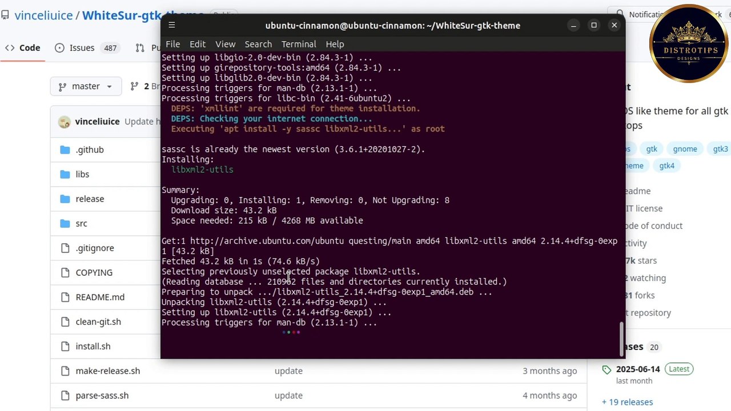Viewport: 731px width, 411px height.
Task: Click the repository book icon
Action: pos(5,15)
